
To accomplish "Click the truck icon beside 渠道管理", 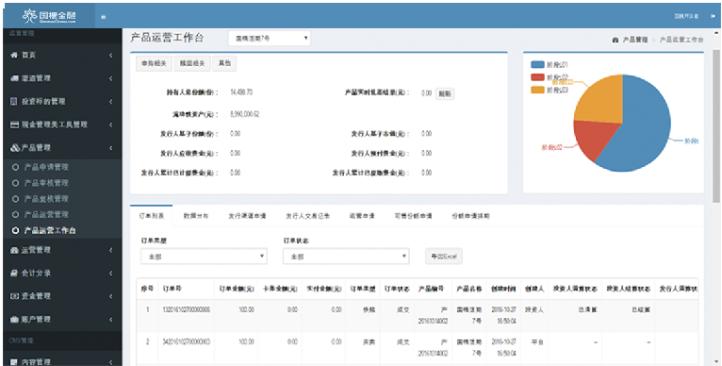I will click(14, 78).
